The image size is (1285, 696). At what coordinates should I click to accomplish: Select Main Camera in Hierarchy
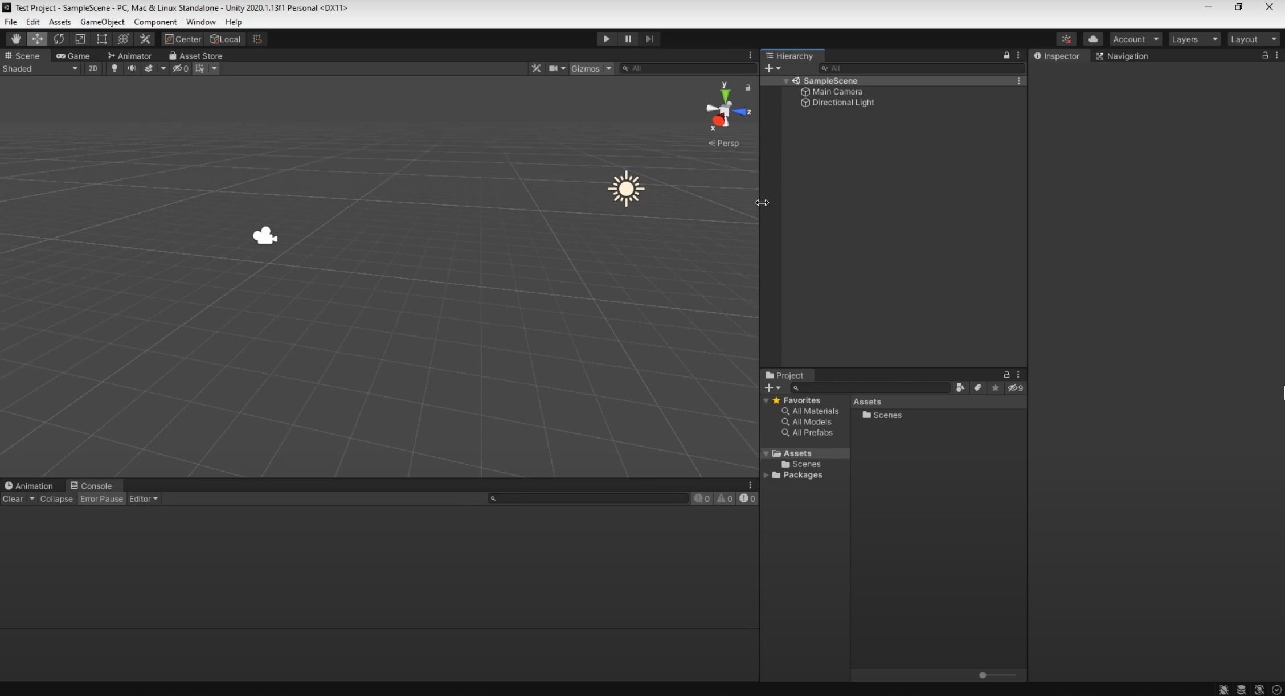(x=837, y=92)
